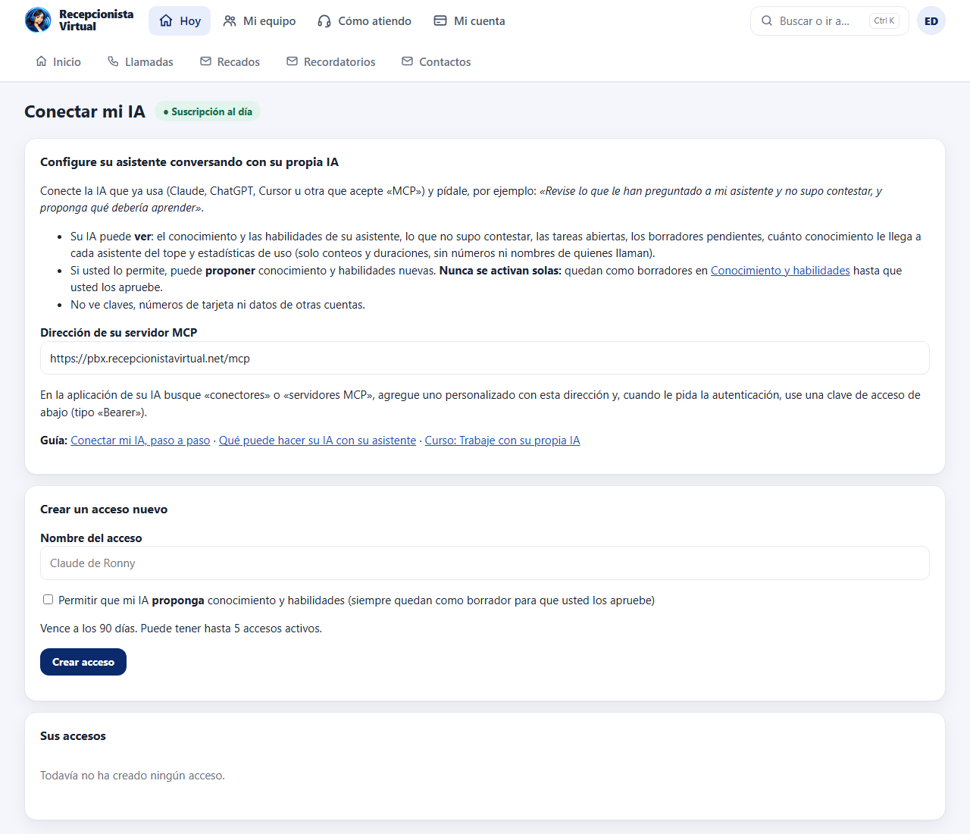970x834 pixels.
Task: Click the people icon beside Mi equipo
Action: pos(230,21)
